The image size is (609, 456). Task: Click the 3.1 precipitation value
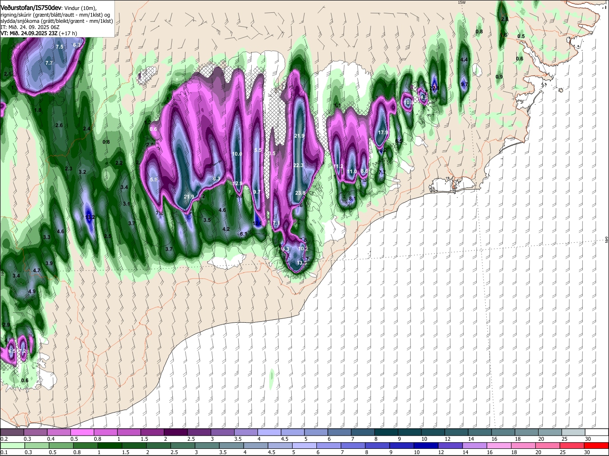coord(127,204)
